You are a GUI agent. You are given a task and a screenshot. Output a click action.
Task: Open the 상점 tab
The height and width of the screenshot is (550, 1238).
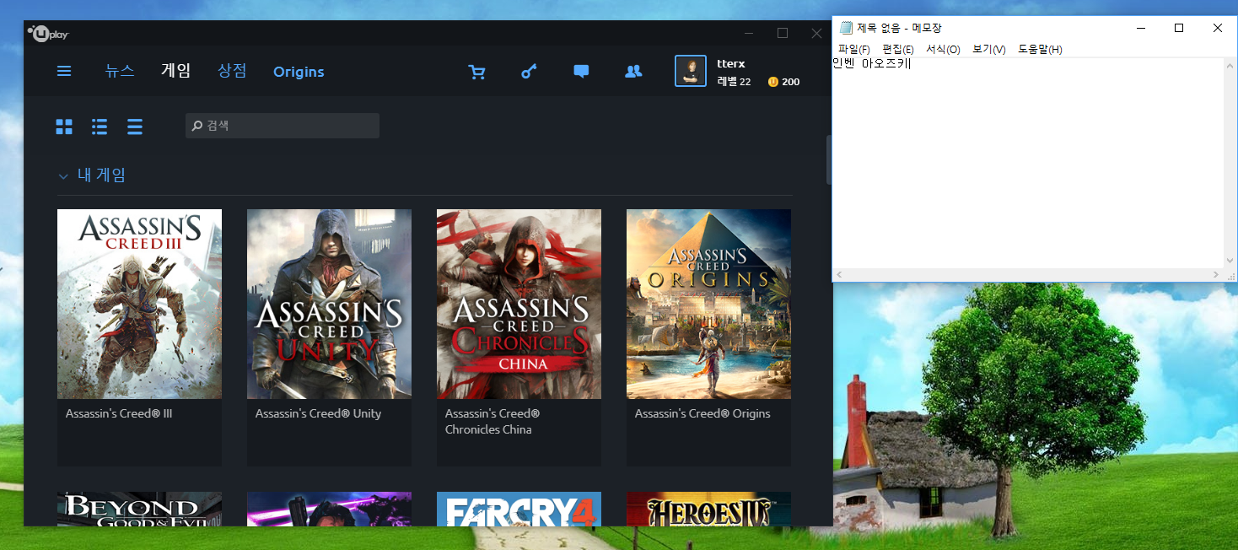tap(232, 71)
